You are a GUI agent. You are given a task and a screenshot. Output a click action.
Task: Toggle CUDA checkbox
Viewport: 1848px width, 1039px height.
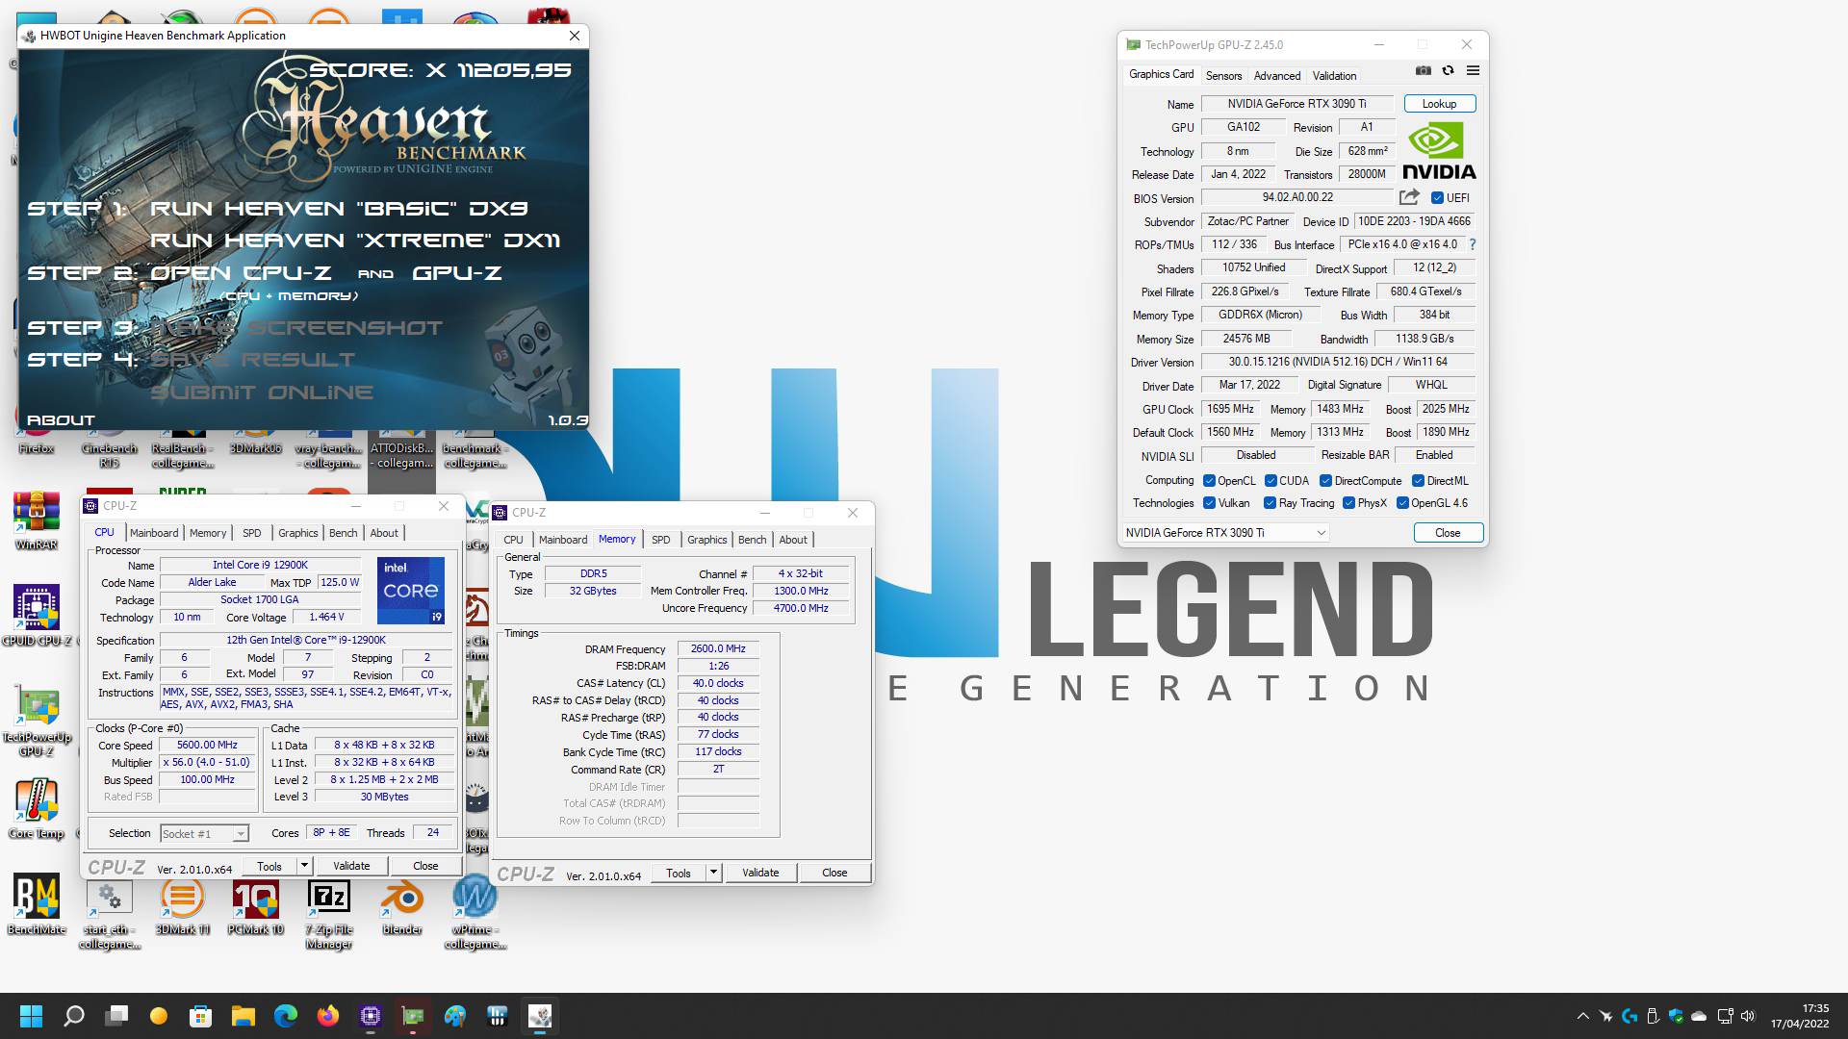[1270, 481]
